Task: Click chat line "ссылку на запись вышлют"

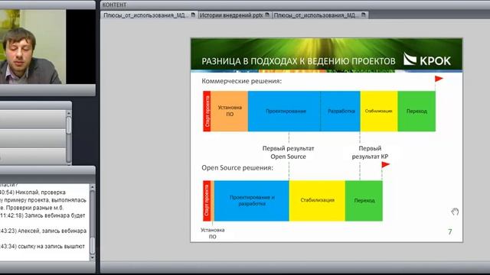Action: [x=51, y=246]
